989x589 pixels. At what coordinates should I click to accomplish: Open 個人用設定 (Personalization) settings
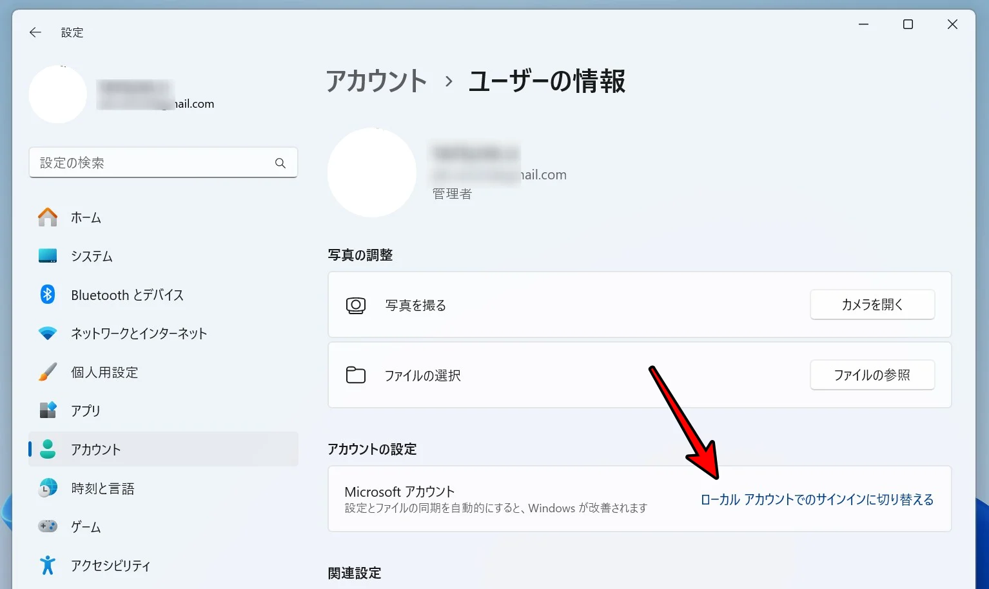(x=104, y=372)
